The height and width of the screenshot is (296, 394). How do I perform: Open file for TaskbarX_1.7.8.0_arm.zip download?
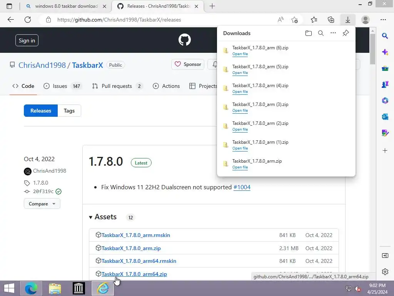[x=240, y=167]
